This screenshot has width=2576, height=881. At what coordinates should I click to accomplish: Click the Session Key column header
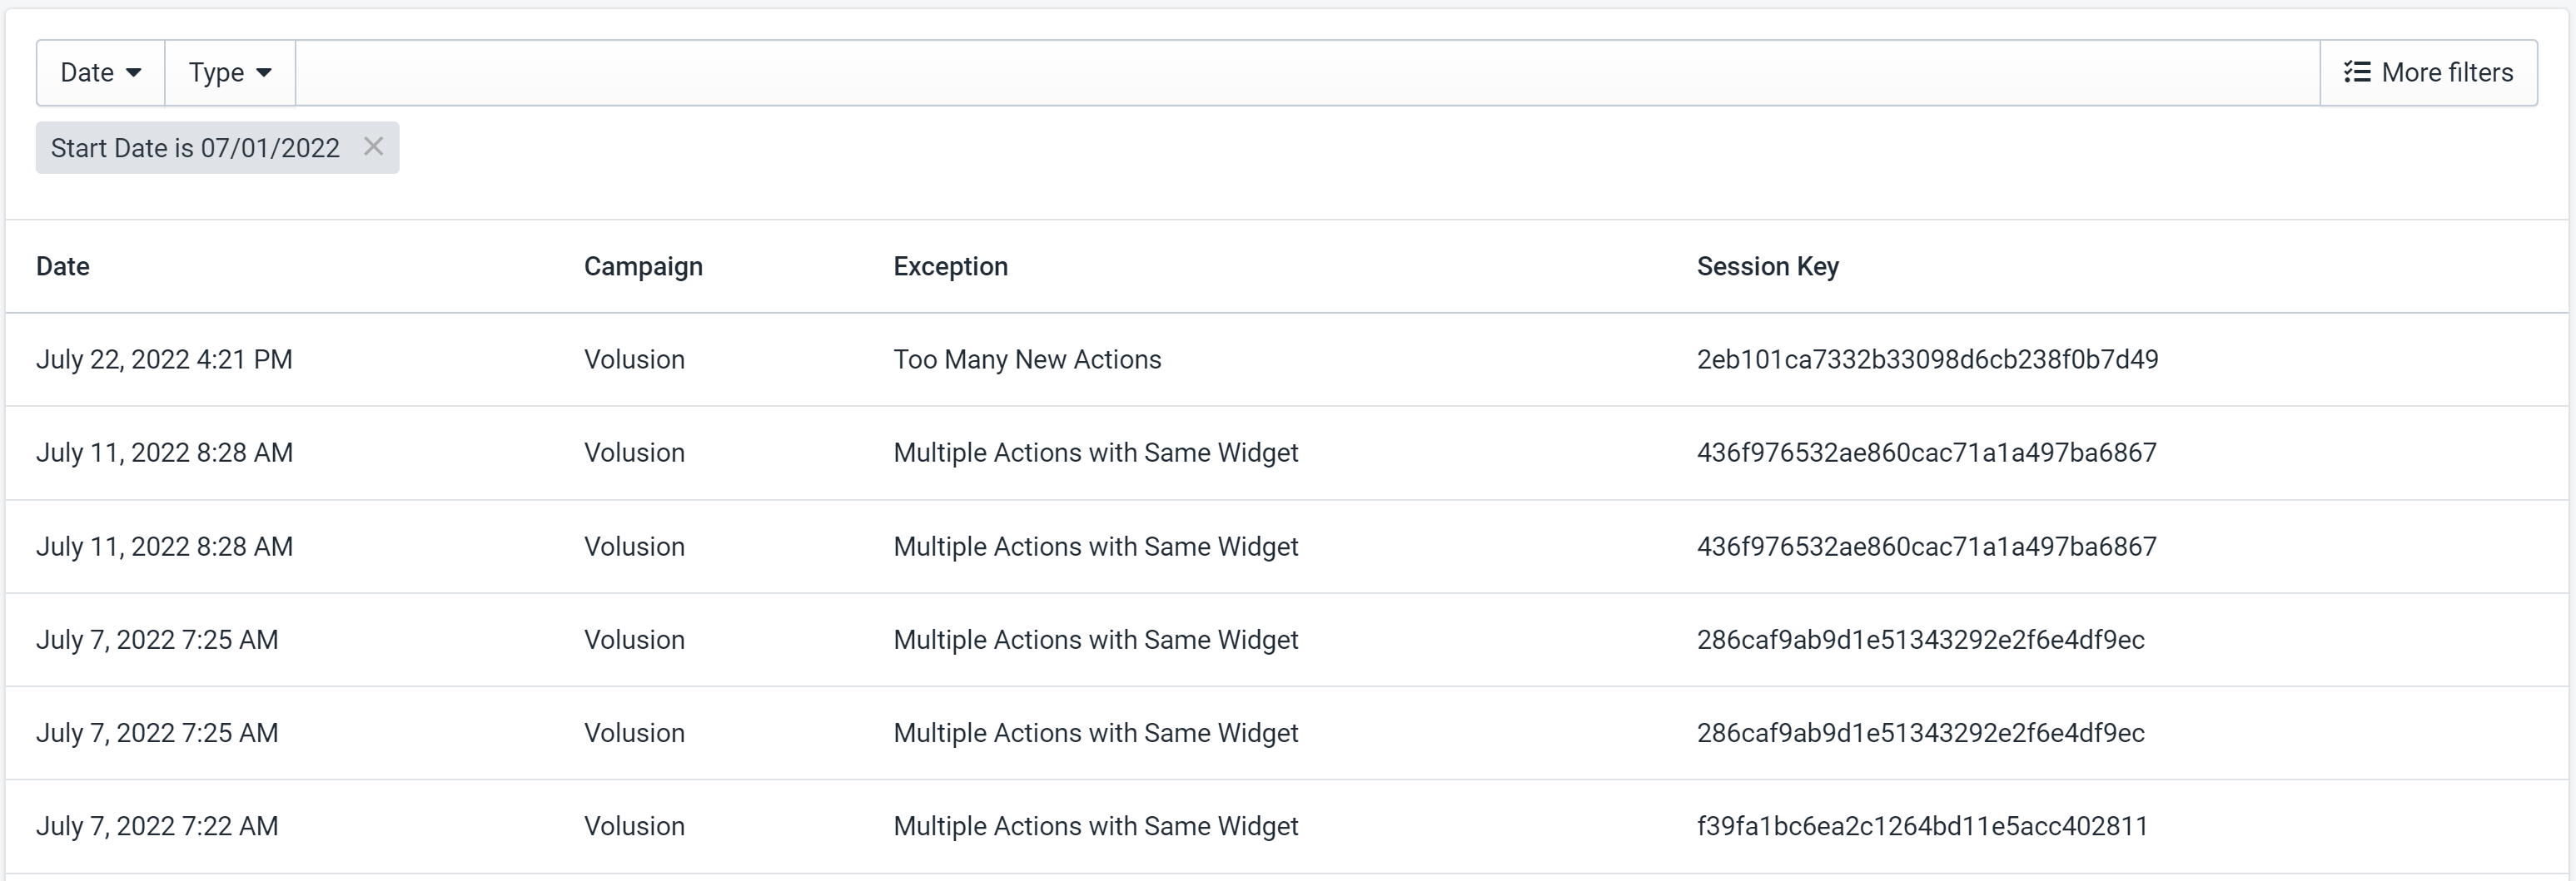pos(1767,267)
